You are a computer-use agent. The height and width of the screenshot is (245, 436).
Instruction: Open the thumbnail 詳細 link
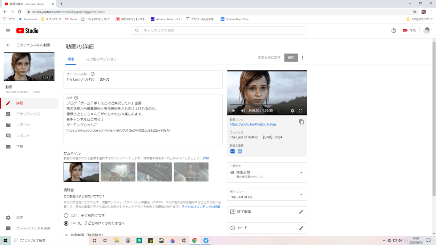coord(206,158)
